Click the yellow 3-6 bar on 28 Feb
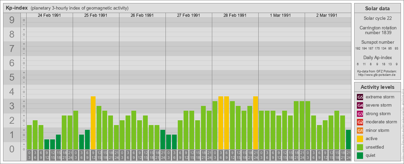Image resolution: width=404 pixels, height=164 pixels. [220, 123]
